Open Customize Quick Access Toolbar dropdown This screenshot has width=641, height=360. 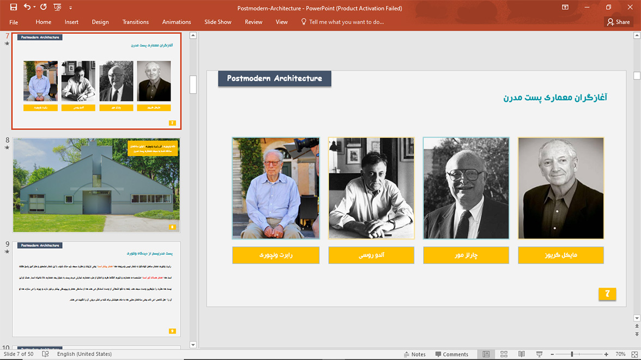pos(70,8)
